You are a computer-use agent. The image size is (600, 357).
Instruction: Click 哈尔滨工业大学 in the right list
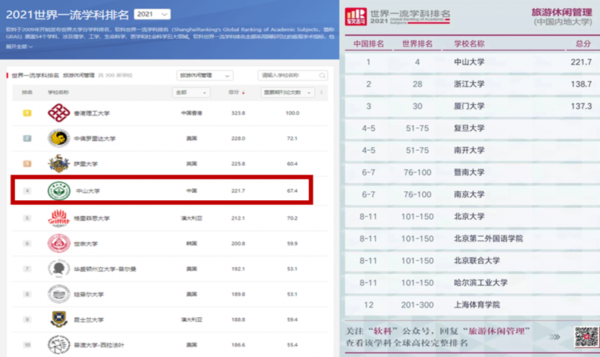pyautogui.click(x=481, y=283)
